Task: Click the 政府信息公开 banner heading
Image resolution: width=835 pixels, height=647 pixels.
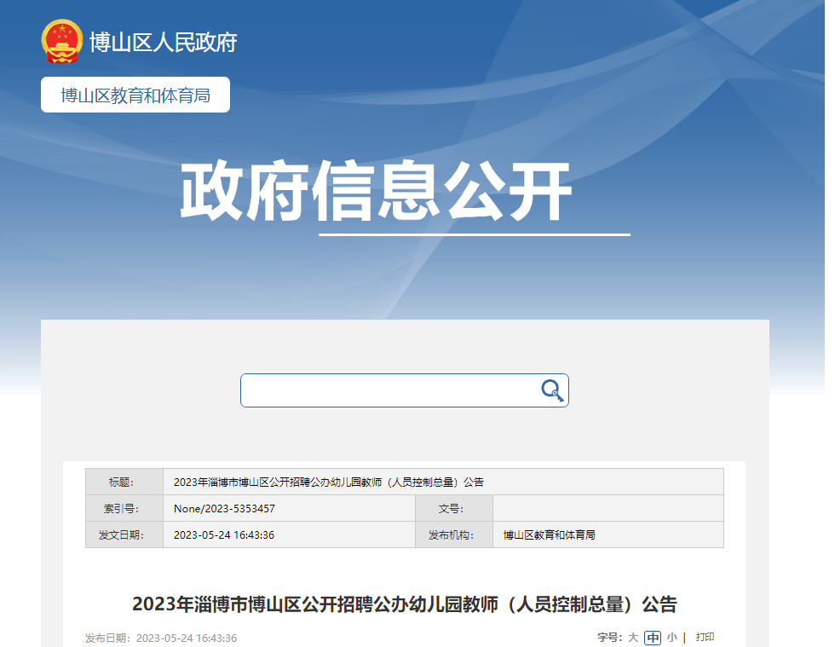Action: click(375, 193)
